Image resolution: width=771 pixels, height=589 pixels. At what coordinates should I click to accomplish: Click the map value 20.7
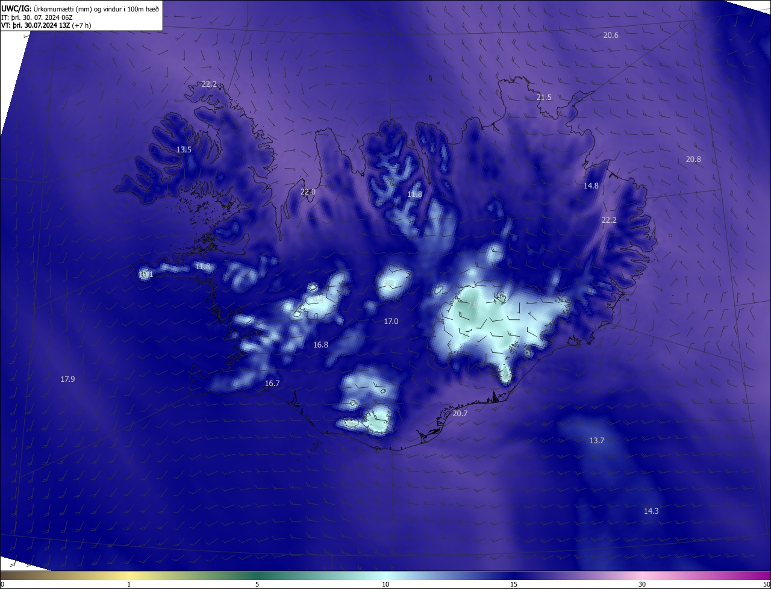(460, 414)
